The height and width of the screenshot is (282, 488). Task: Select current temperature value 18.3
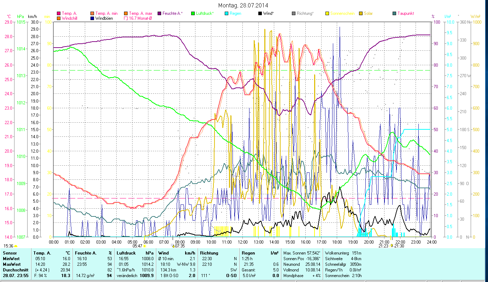click(66, 276)
